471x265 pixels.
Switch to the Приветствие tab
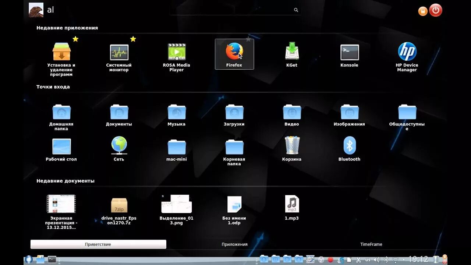coord(98,244)
